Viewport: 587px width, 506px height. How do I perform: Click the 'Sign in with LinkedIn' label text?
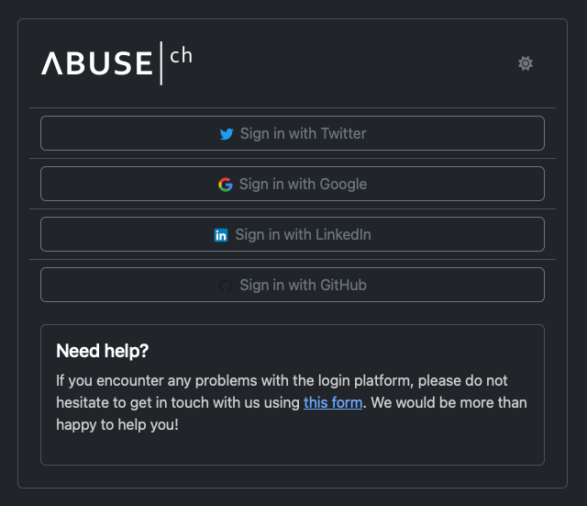point(303,235)
